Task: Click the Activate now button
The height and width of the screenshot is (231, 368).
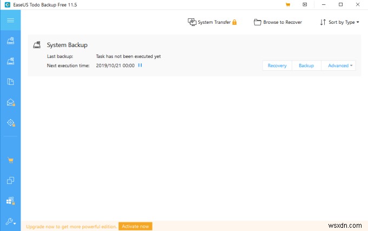Action: (135, 226)
